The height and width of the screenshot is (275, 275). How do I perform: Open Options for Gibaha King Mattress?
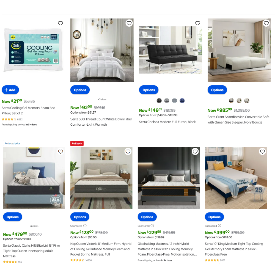tap(147, 217)
